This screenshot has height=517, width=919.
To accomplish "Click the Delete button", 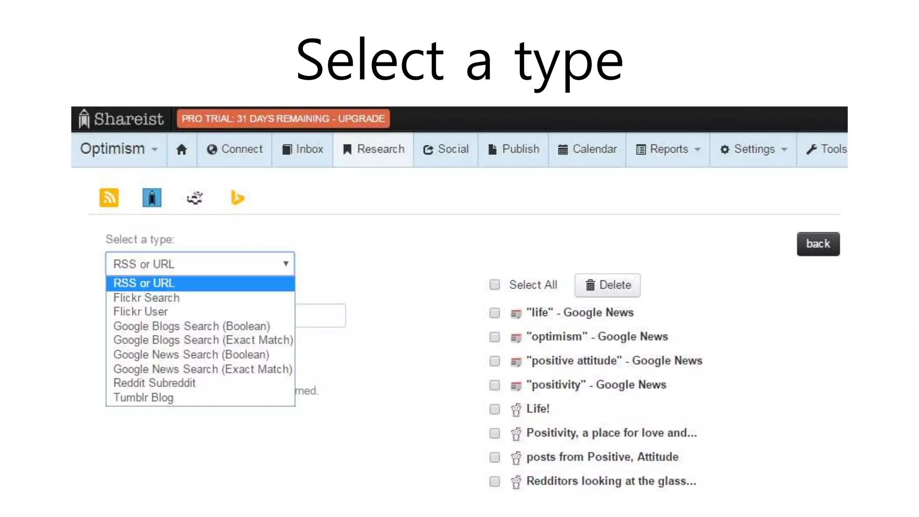I will click(608, 285).
